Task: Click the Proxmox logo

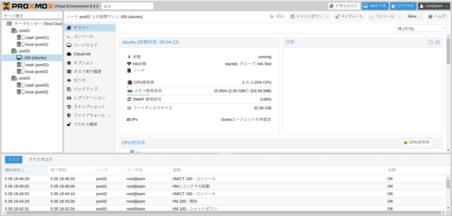Action: pyautogui.click(x=27, y=6)
